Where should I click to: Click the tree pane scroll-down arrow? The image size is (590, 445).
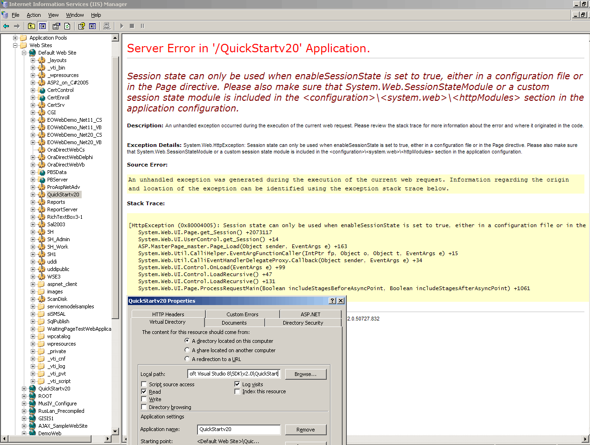115,431
